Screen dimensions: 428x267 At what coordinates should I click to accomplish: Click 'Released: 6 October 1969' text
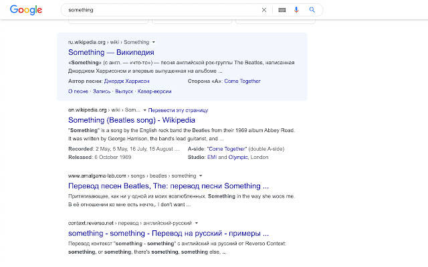pos(100,158)
